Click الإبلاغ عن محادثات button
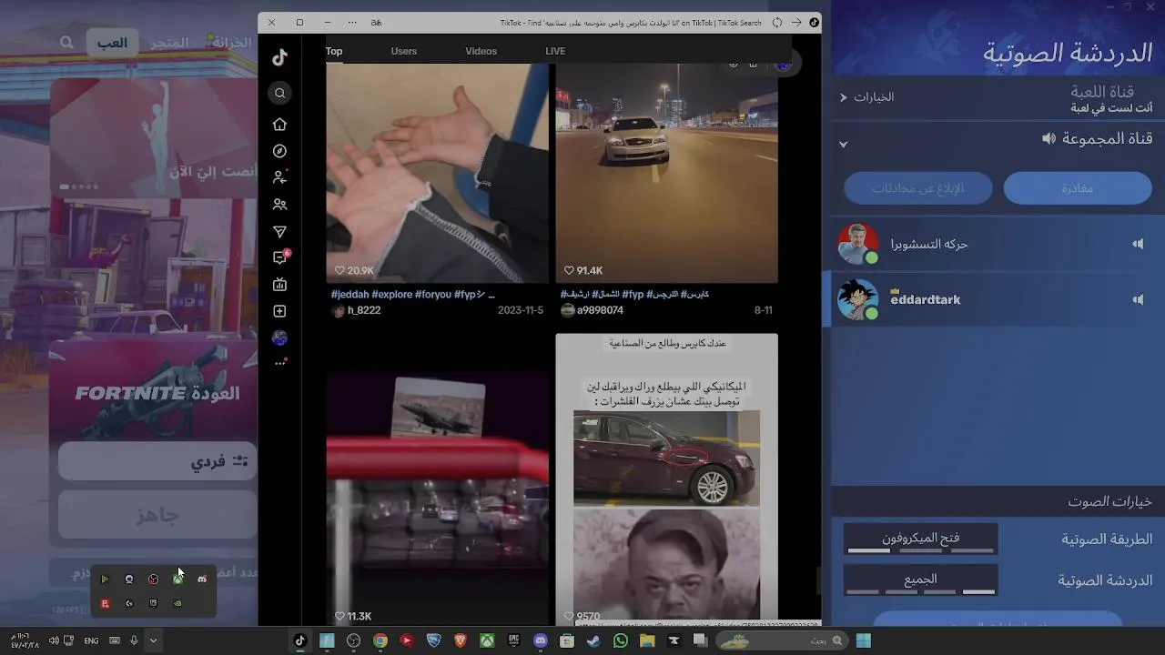Screen dimensions: 1165x655 tap(917, 188)
